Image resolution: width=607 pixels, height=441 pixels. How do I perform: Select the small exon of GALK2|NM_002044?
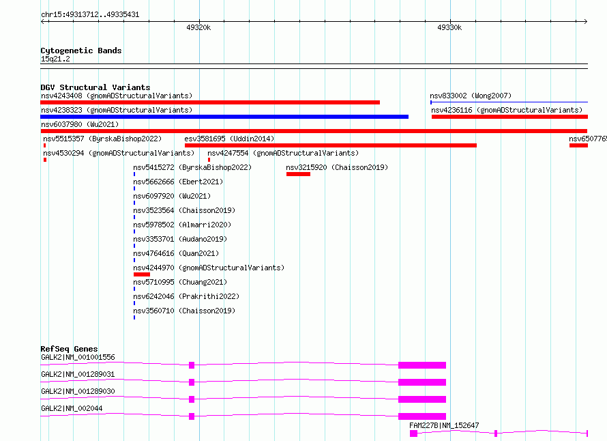(192, 416)
